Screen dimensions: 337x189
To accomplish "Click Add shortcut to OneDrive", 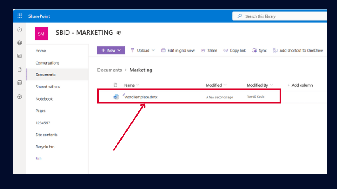I will click(x=298, y=50).
